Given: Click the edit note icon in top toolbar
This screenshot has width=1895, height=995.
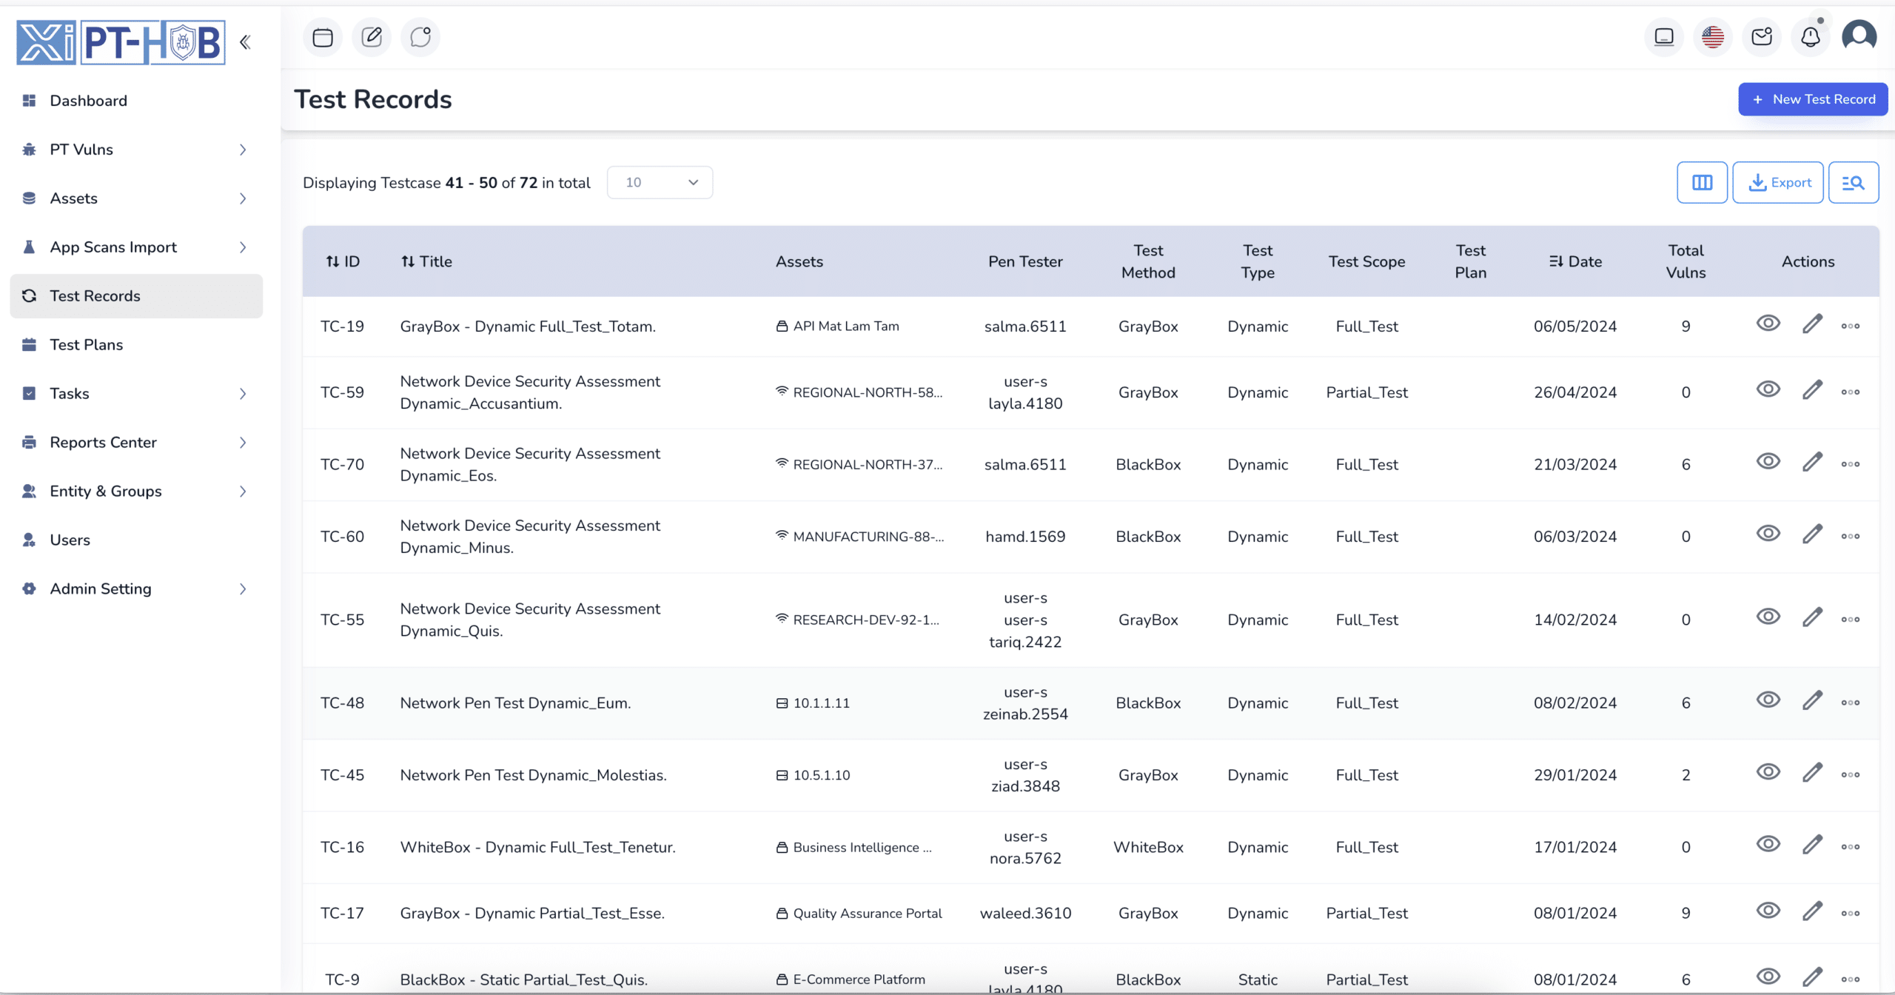Looking at the screenshot, I should pyautogui.click(x=372, y=37).
